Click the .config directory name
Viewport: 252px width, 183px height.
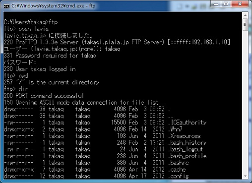(x=178, y=176)
